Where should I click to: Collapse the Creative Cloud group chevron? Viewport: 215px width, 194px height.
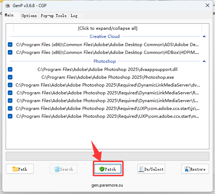click(204, 37)
